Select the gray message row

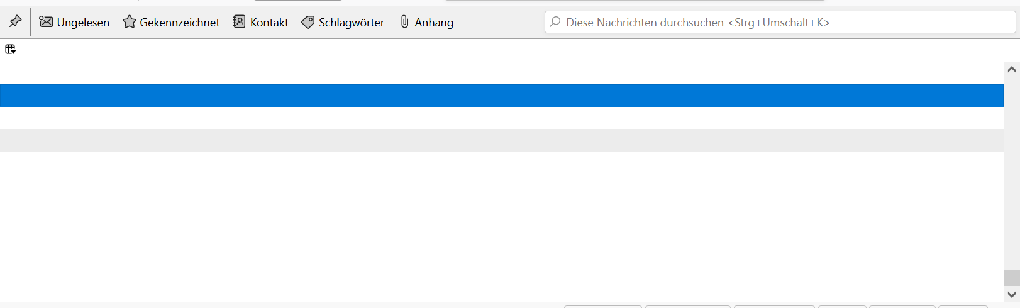click(x=501, y=141)
